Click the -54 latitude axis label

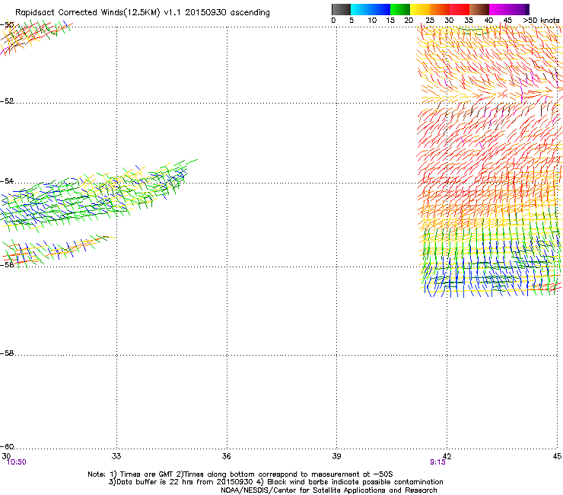[x=7, y=180]
